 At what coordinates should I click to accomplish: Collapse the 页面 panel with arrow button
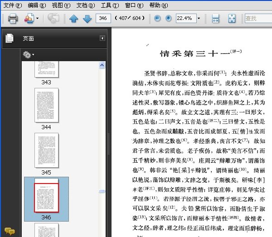(x=102, y=38)
